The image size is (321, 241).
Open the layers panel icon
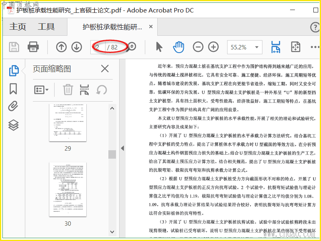[14, 125]
